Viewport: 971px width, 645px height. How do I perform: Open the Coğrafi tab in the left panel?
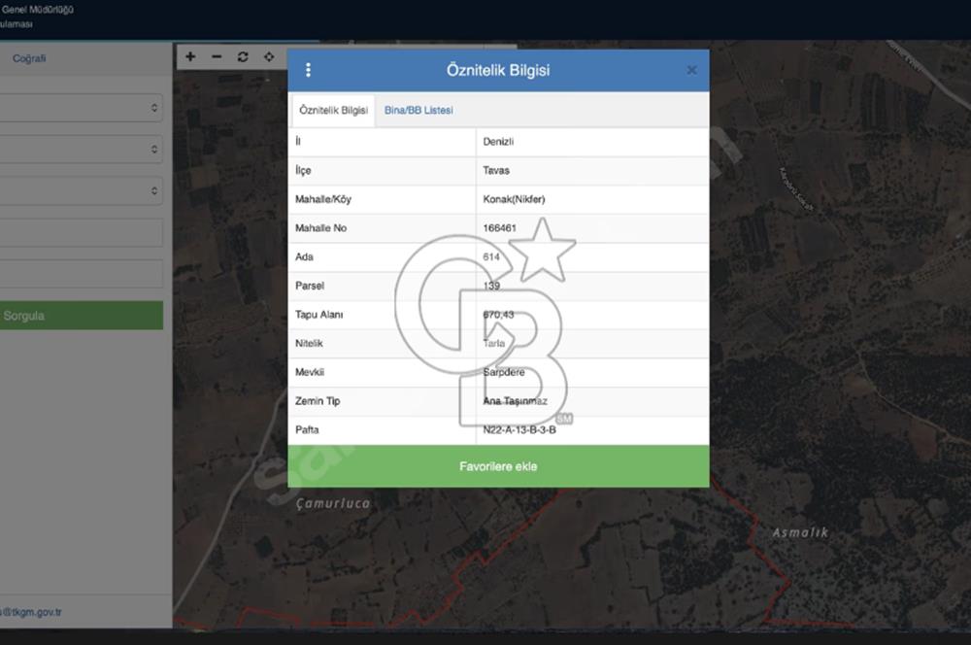(x=29, y=58)
